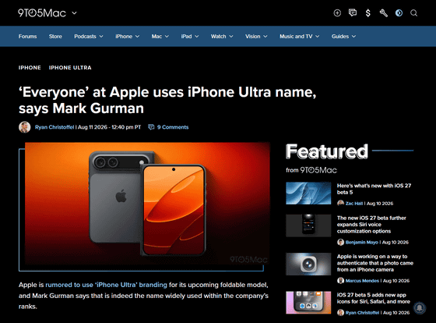Open Ryan Christoffel author link

coord(54,127)
